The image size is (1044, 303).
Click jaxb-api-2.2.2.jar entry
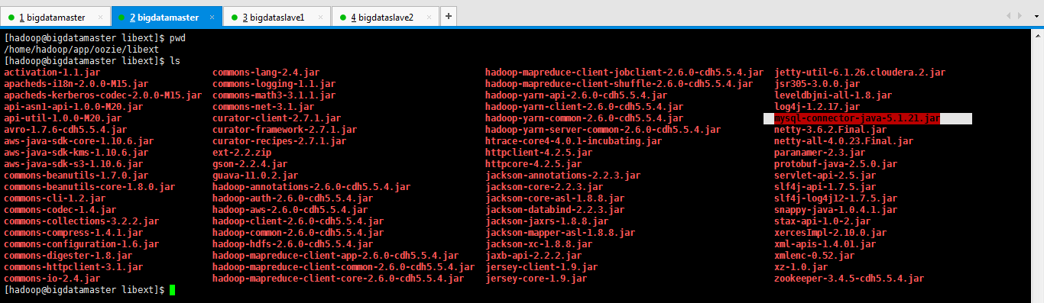click(x=533, y=256)
